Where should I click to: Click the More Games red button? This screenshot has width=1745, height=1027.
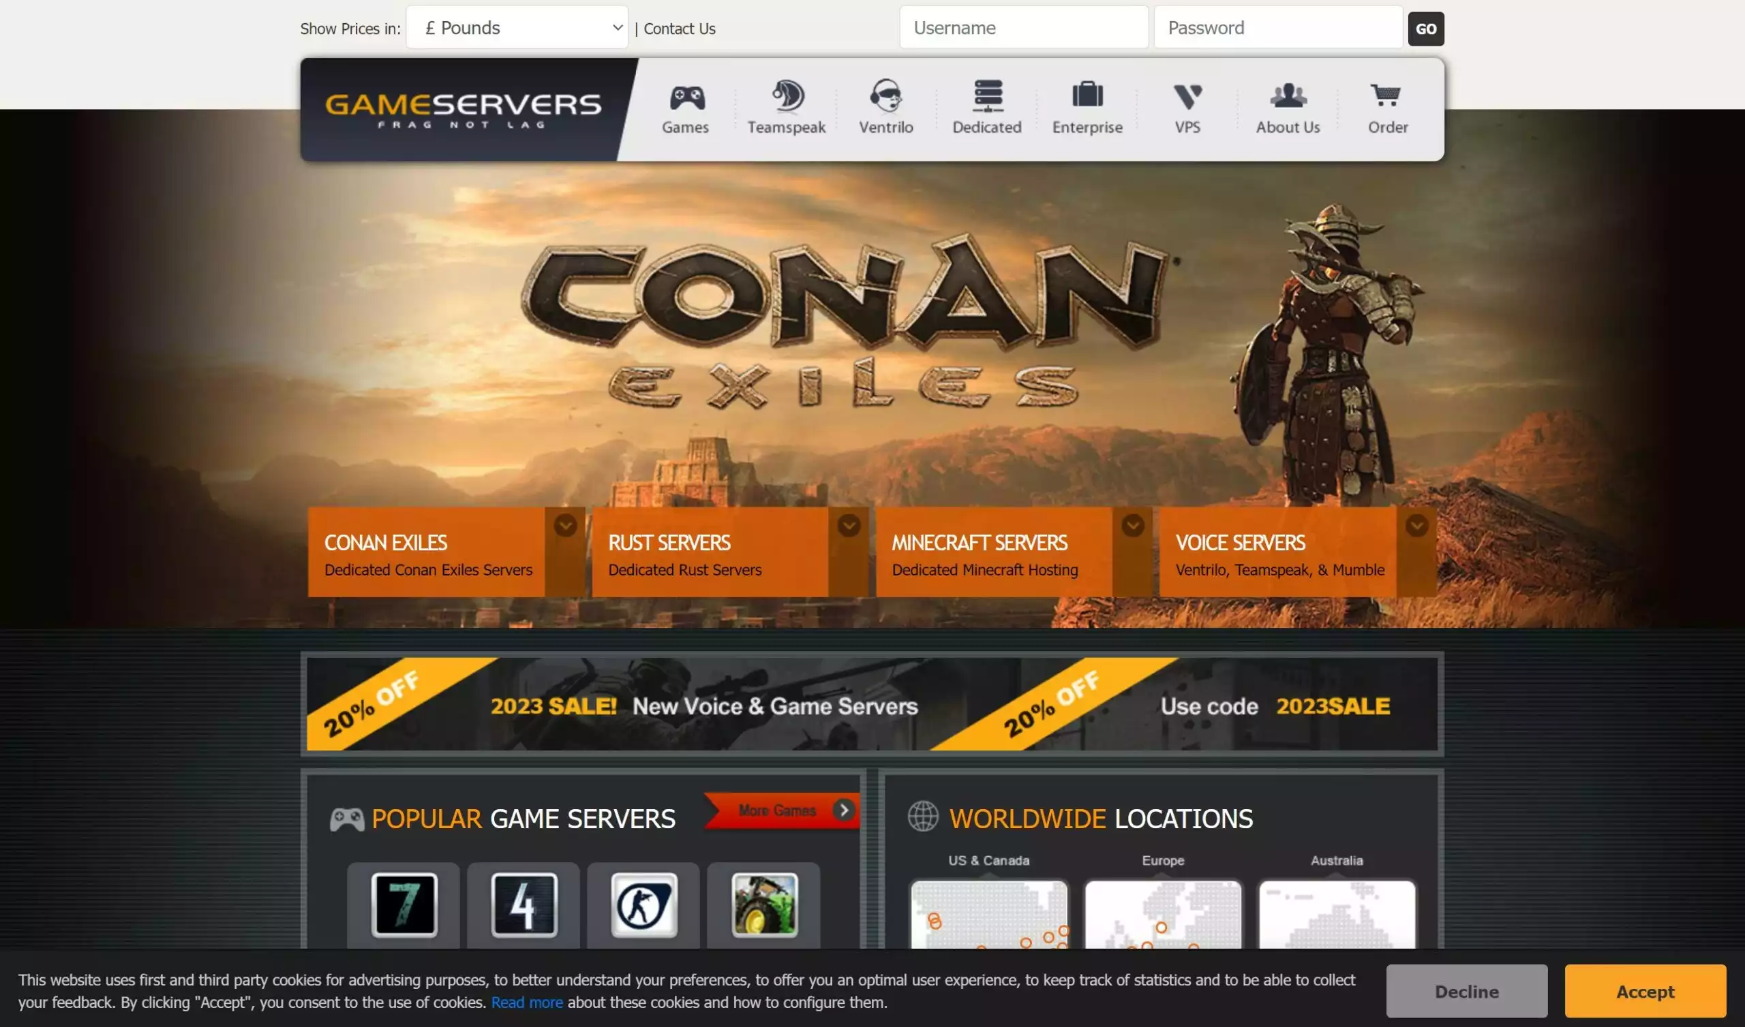click(783, 810)
